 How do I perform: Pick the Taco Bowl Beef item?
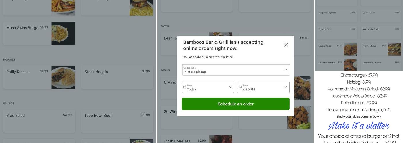click(117, 121)
